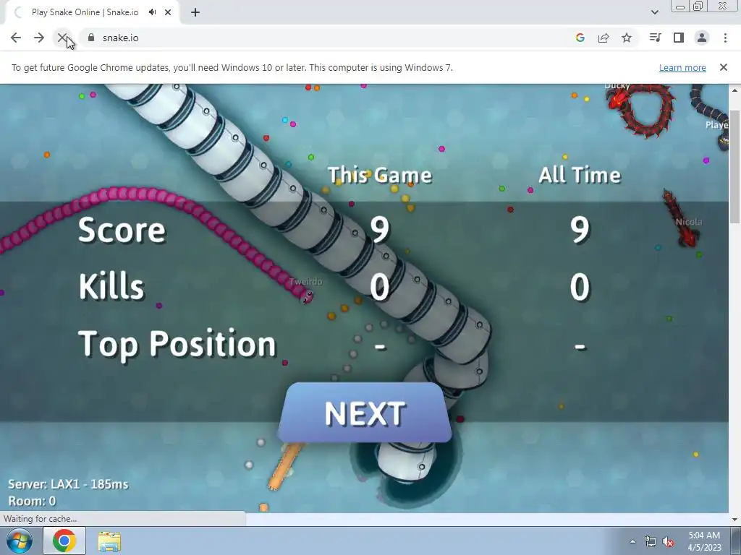Follow the Learn more link
The image size is (741, 555).
[682, 67]
